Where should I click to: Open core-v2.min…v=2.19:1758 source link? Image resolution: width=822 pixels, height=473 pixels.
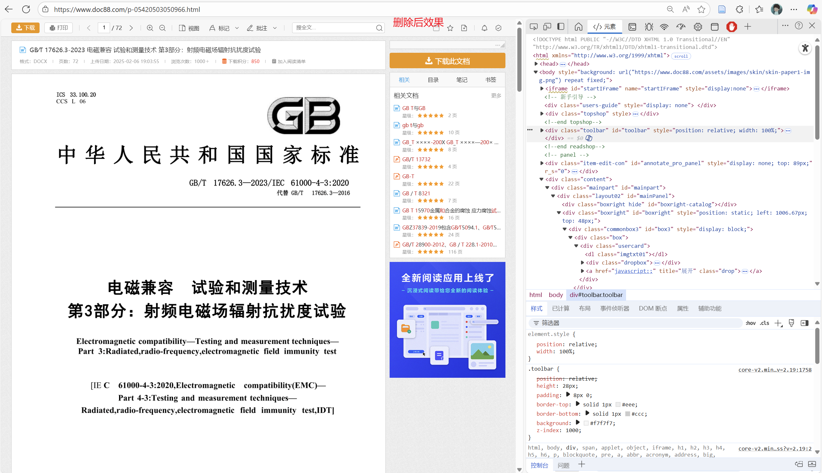(775, 370)
